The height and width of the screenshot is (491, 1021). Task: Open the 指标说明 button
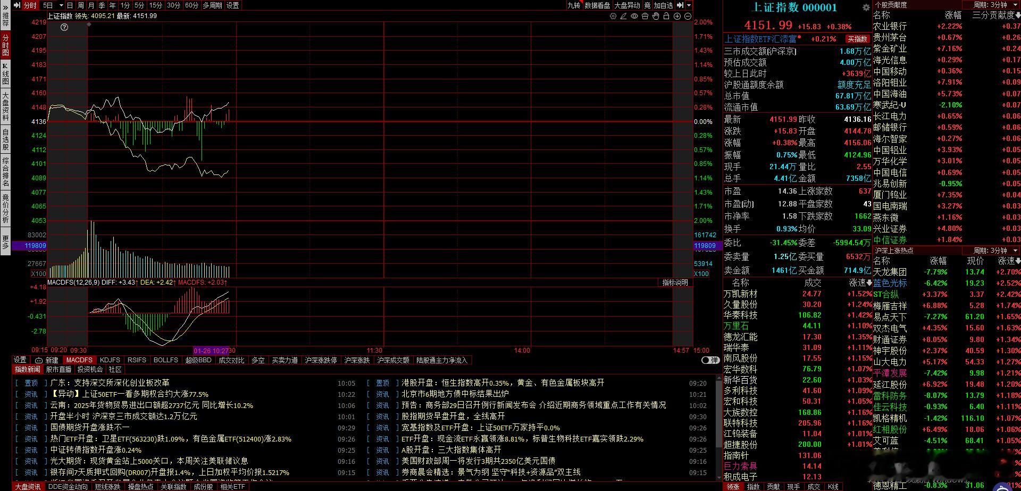pos(675,282)
